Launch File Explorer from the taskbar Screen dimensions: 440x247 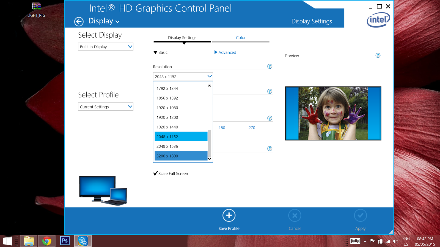29,241
